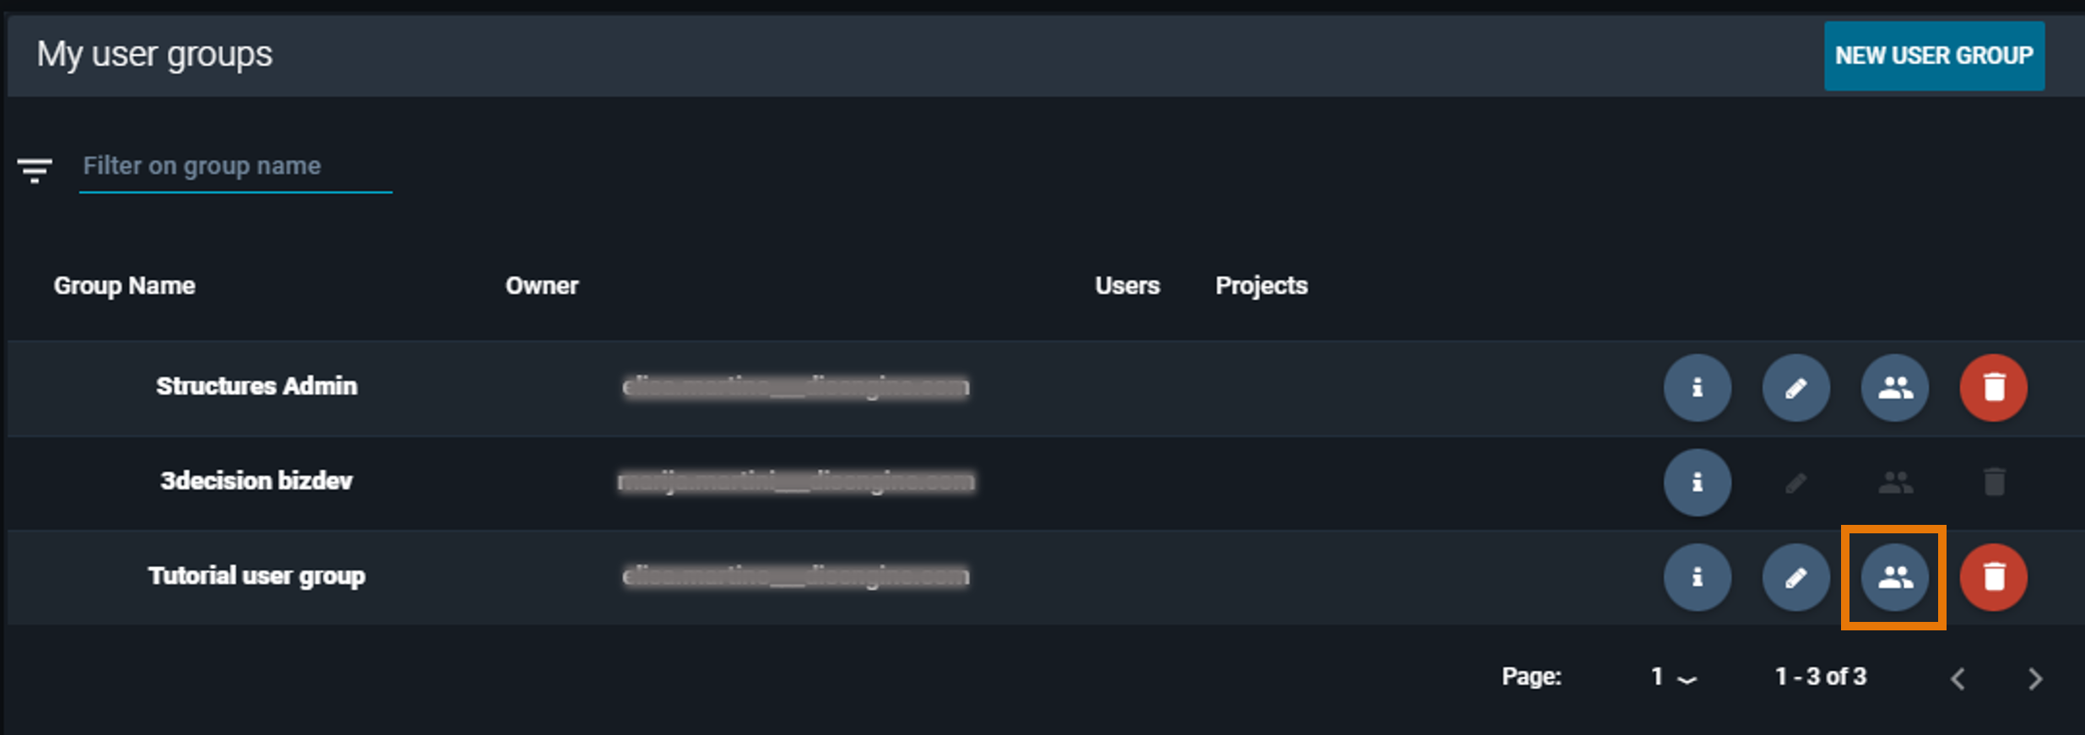Click the previous page chevron
Screen dimensions: 2085x735
1958,678
